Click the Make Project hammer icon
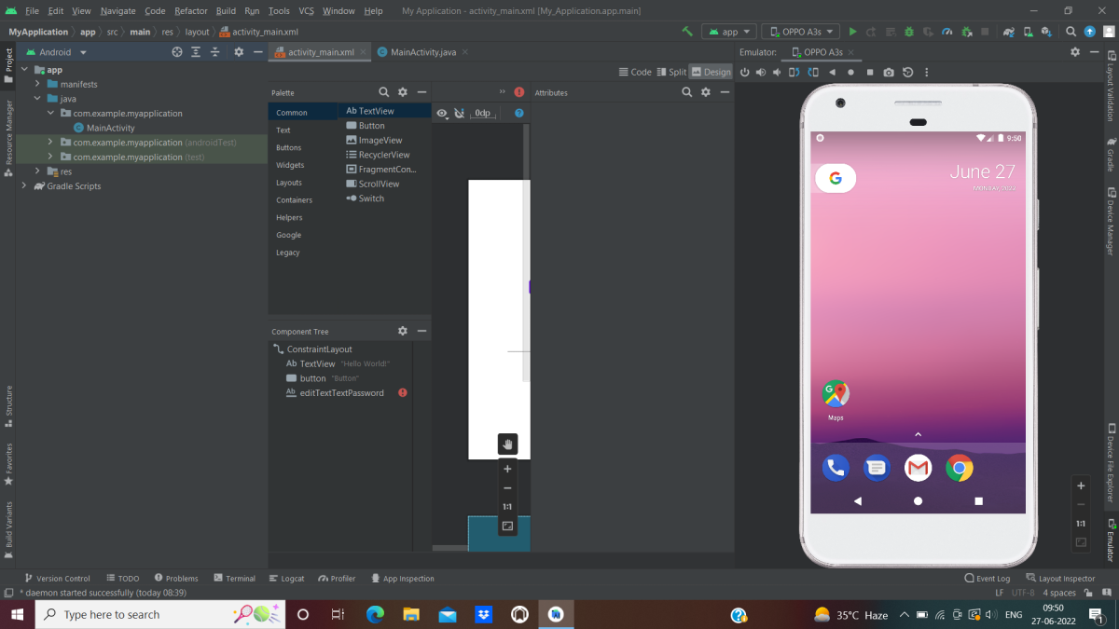This screenshot has height=629, width=1119. pos(687,32)
